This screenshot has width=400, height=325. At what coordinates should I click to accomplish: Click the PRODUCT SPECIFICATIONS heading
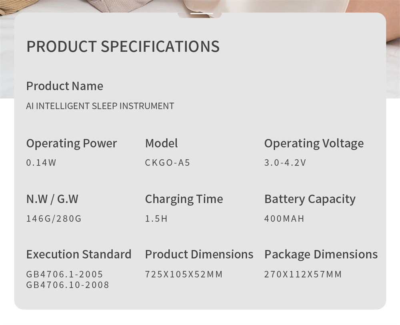pos(123,46)
